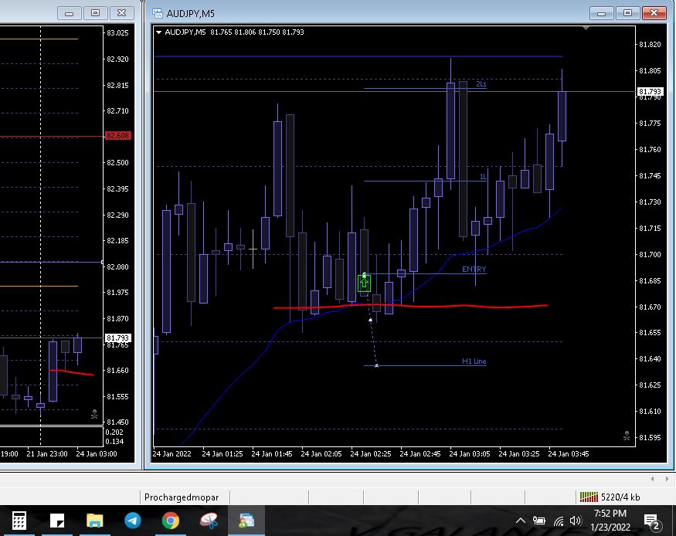
Task: Click the 5220/4 kb connection status indicator
Action: tap(610, 497)
